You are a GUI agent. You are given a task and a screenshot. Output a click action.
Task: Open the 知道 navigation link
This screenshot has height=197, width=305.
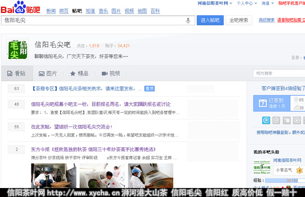[91, 11]
